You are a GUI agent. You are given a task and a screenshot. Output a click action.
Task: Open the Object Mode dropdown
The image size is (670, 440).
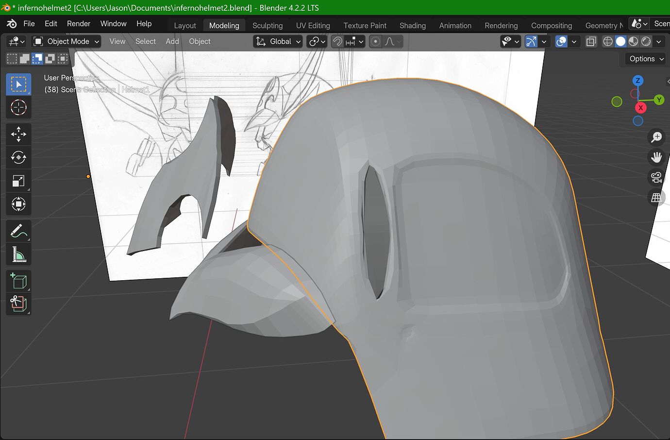67,42
